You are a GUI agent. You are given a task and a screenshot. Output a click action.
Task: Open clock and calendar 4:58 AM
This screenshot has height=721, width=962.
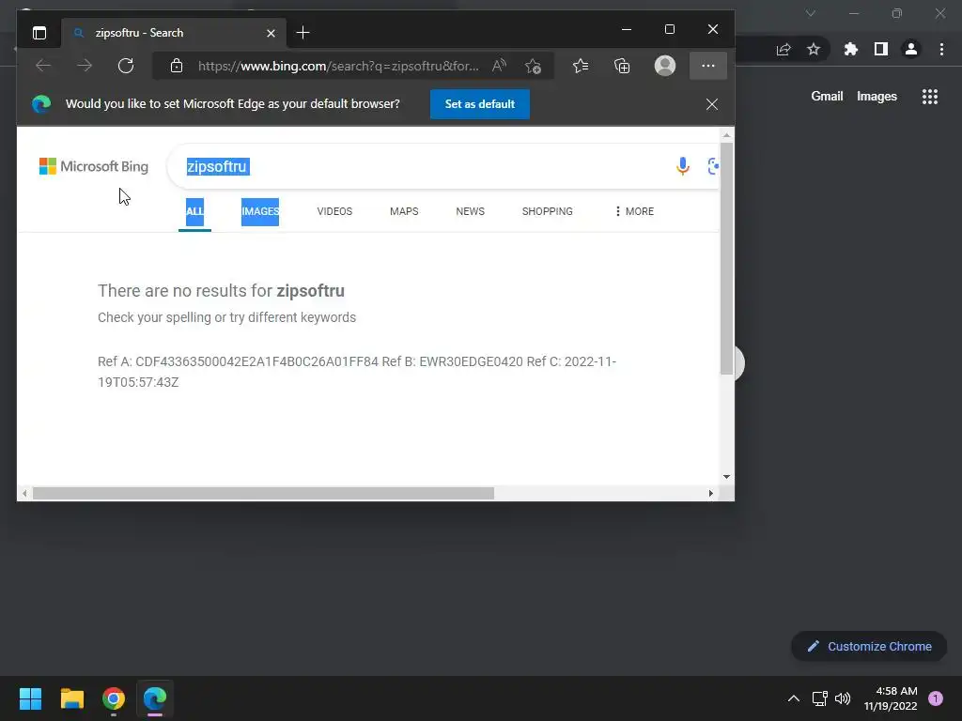[891, 698]
